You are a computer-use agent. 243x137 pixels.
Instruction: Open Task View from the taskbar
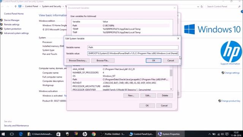pyautogui.click(x=12, y=134)
